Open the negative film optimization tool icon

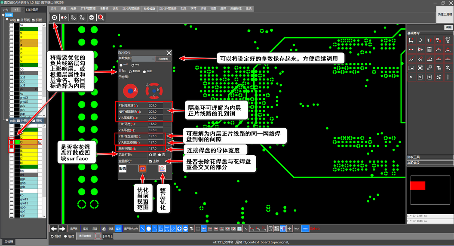(54, 17)
